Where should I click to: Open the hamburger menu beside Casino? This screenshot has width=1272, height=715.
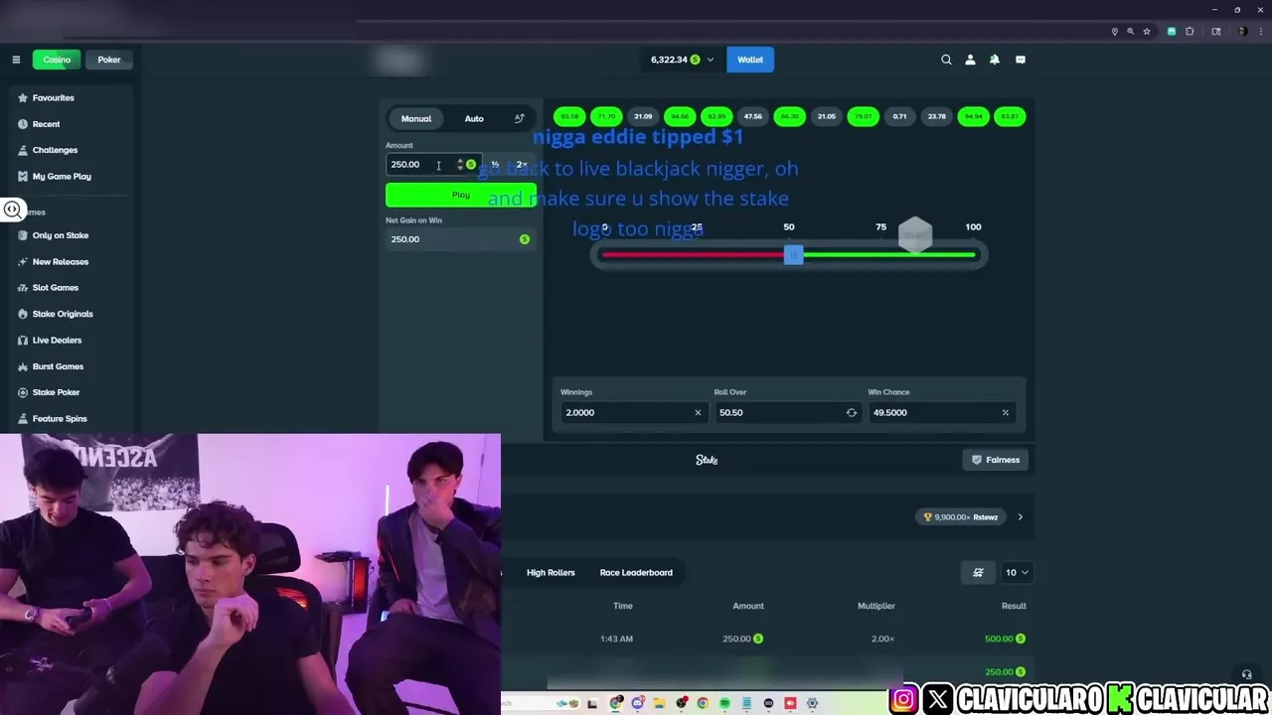tap(16, 60)
